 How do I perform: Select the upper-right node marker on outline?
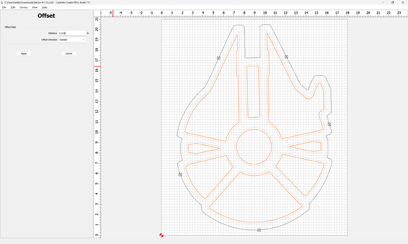[x=286, y=57]
